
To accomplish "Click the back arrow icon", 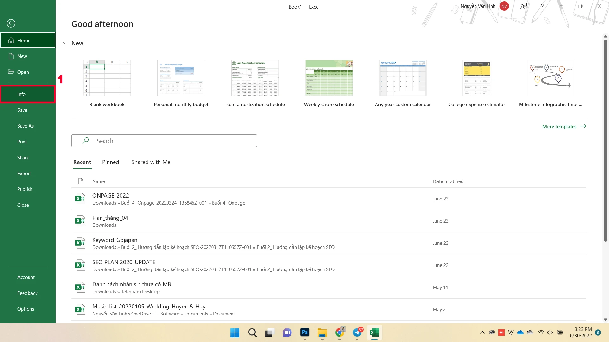I will (x=11, y=23).
